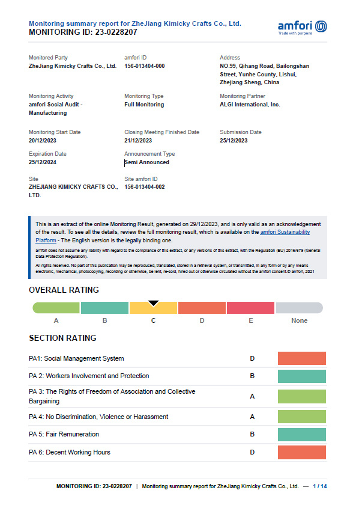Viewport: 350px width, 508px height.
Task: Click the Site name ZHEJIANG KIMICKY CRAFTS CO.
Action: coord(73,191)
